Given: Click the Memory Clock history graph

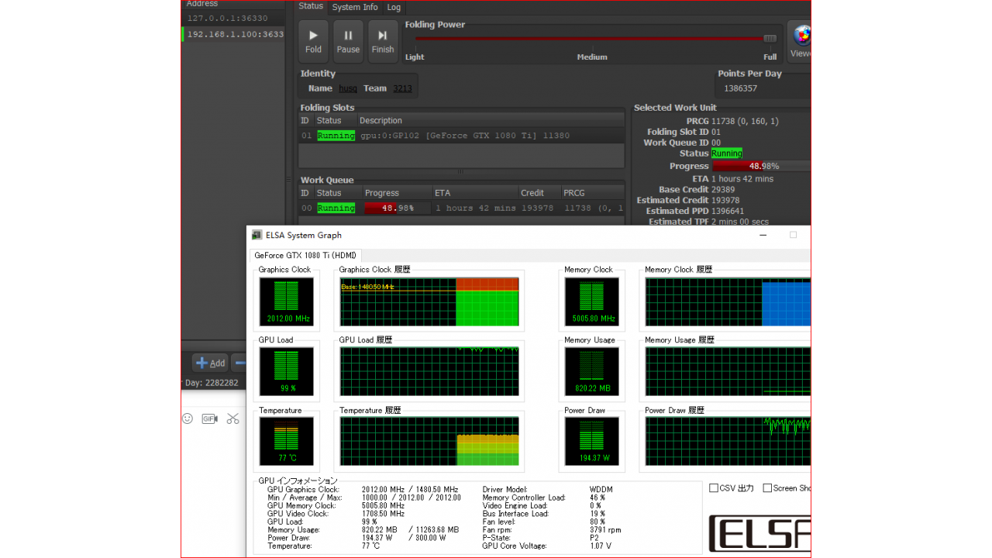Looking at the screenshot, I should [x=728, y=301].
